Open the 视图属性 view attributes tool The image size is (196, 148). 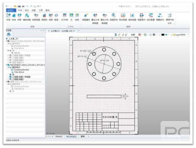pos(86,17)
